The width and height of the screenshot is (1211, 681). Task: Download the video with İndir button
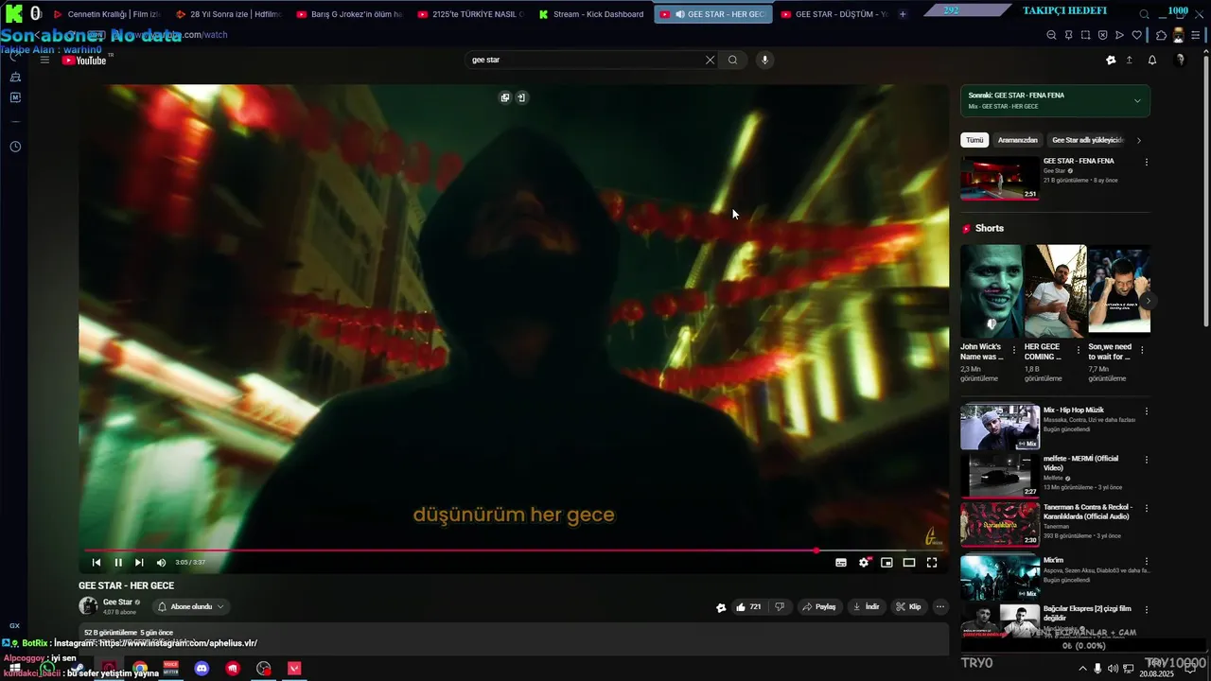pos(866,607)
